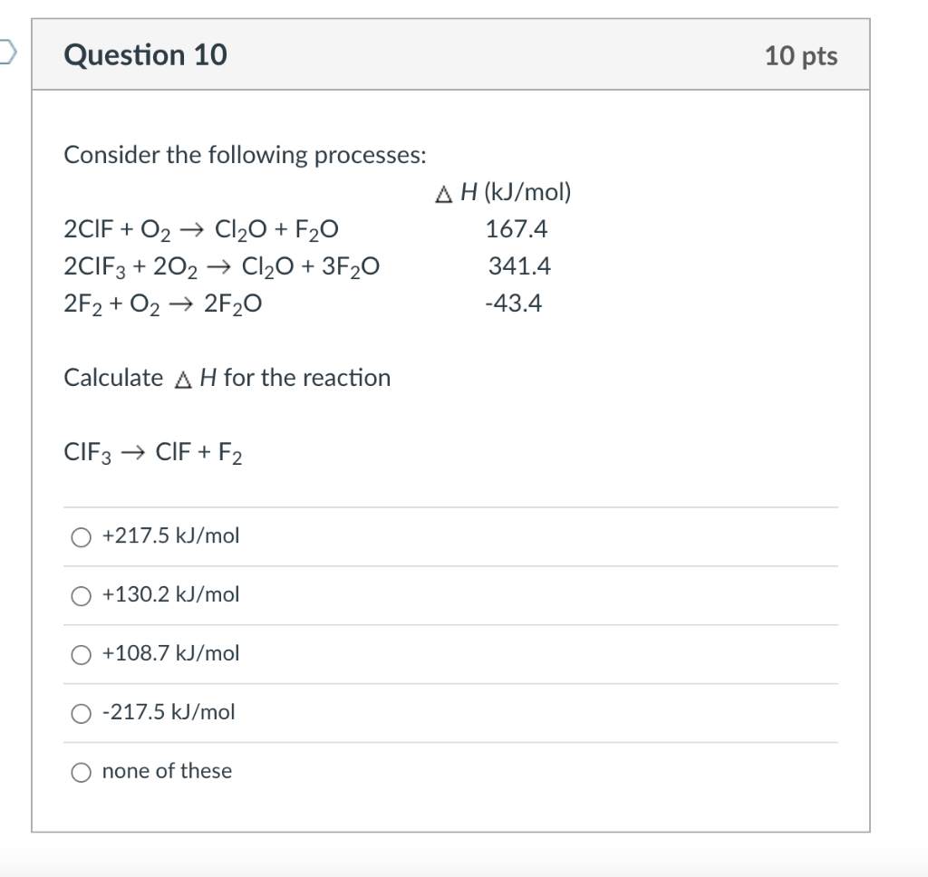Image resolution: width=928 pixels, height=877 pixels.
Task: Click the equation 2F2 + O2 → 2F2O
Action: 163,303
